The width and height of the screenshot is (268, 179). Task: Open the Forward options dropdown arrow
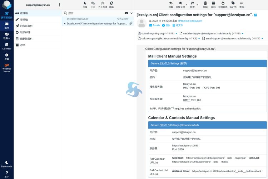click(x=197, y=5)
